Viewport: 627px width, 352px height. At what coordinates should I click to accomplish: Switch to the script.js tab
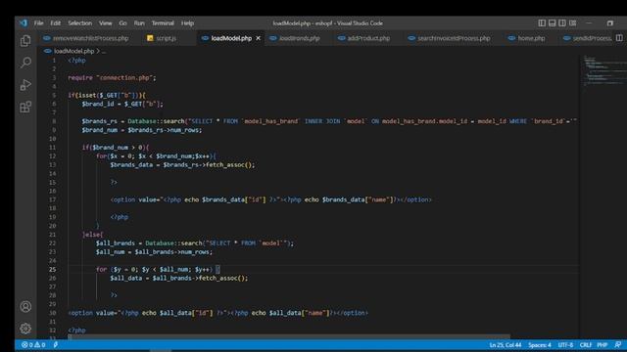162,38
